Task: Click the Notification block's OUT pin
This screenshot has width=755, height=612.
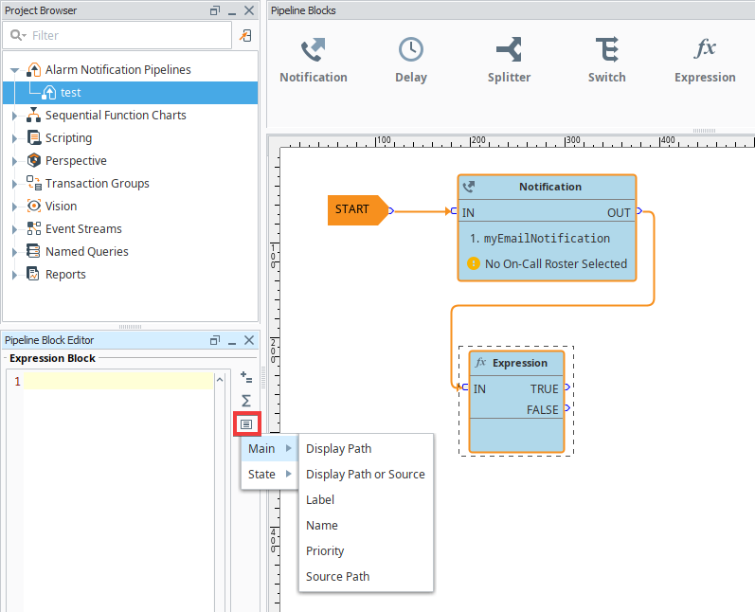Action: click(x=639, y=210)
